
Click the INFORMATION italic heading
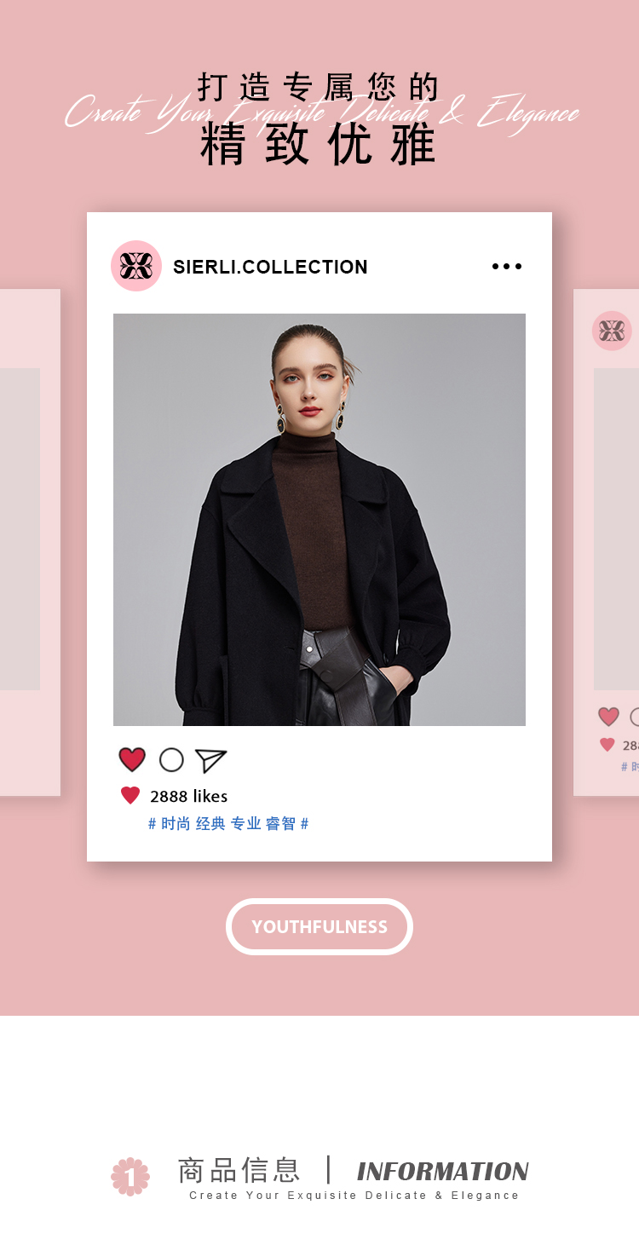[443, 1171]
